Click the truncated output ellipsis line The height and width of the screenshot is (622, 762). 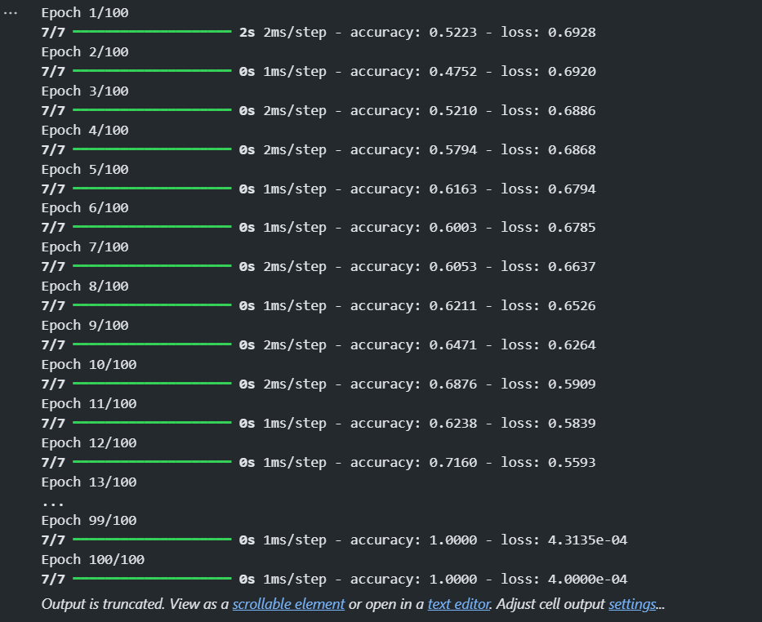pos(53,504)
